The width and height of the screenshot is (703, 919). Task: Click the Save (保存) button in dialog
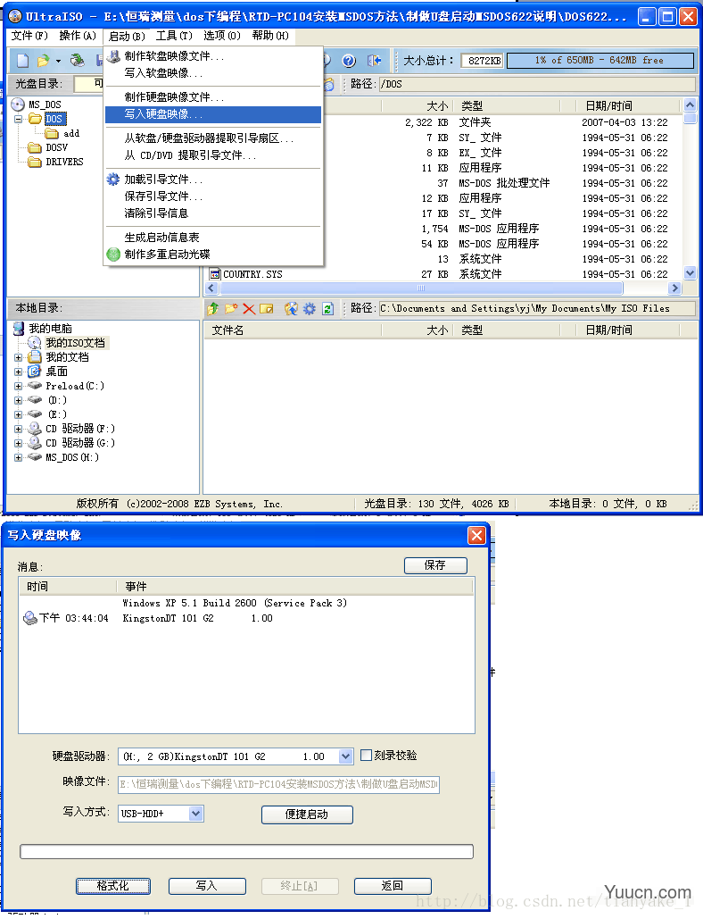coord(434,565)
